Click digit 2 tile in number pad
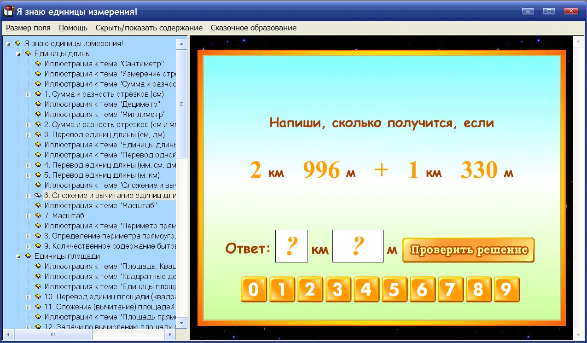Image resolution: width=587 pixels, height=343 pixels. tap(310, 289)
